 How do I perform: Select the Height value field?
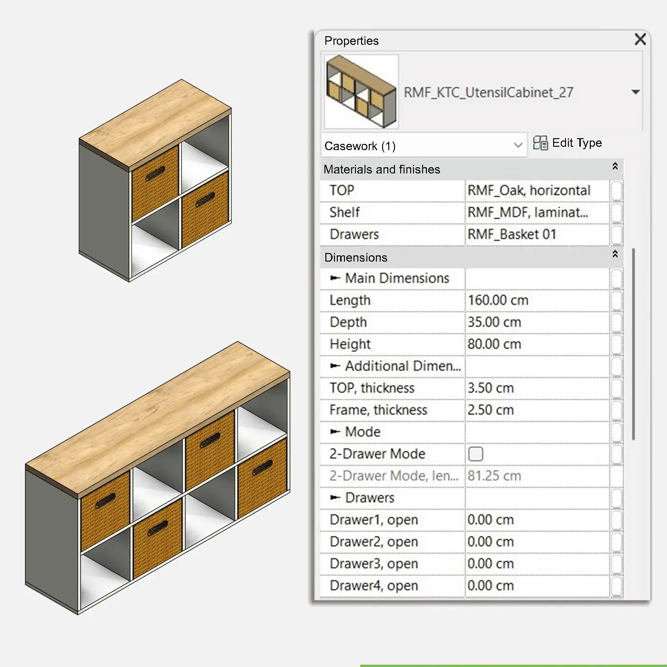pos(536,344)
